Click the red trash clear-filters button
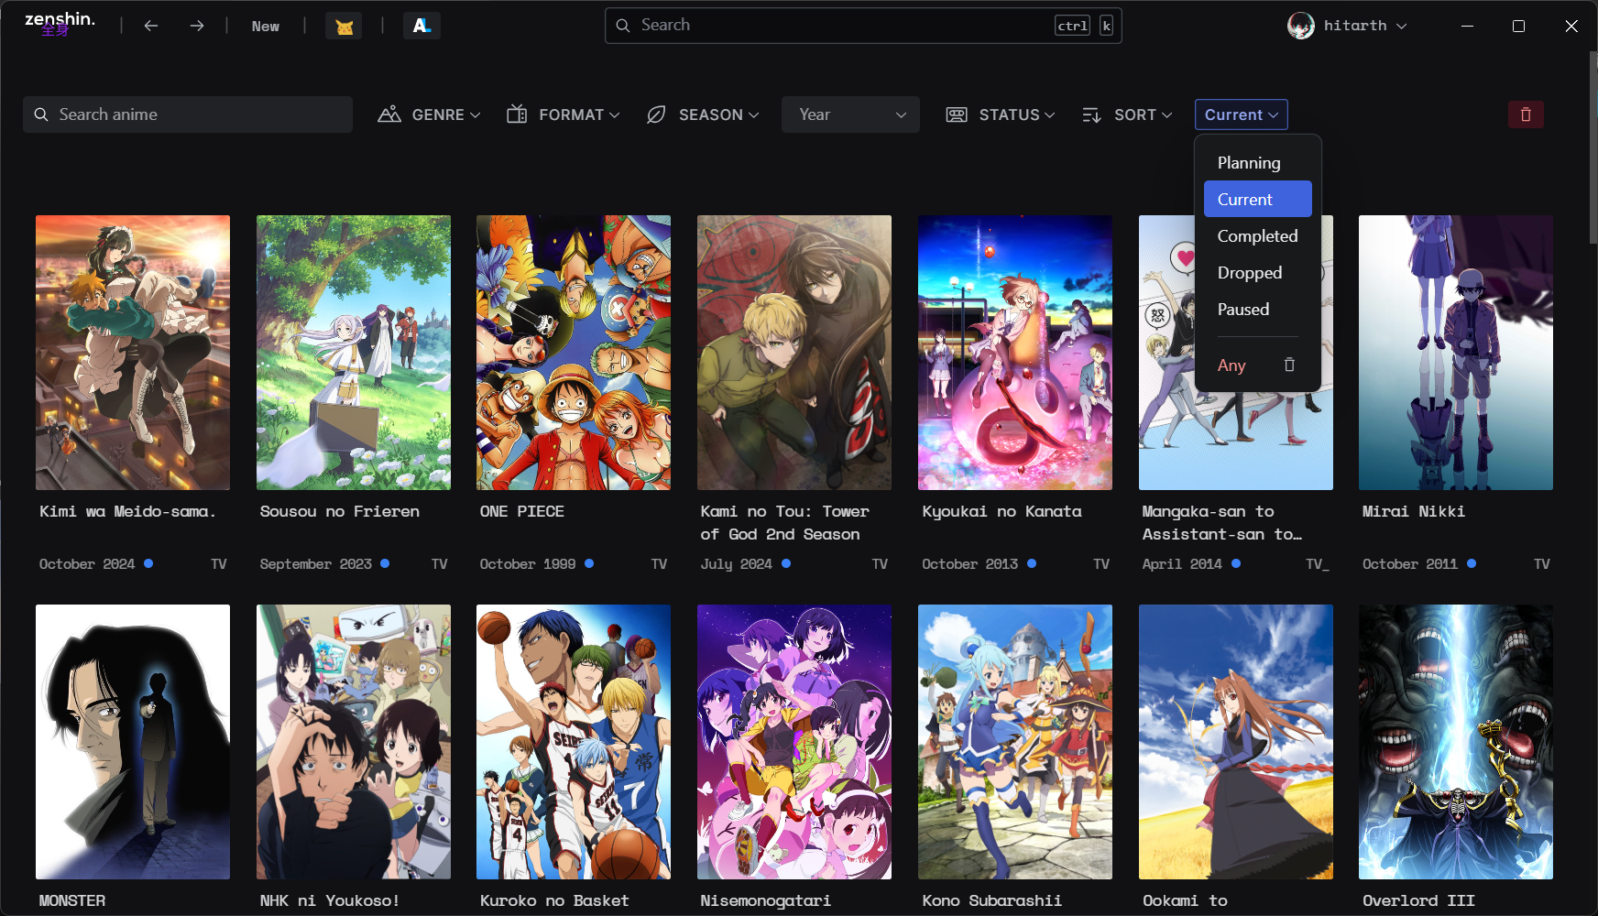Viewport: 1598px width, 916px height. pos(1526,114)
